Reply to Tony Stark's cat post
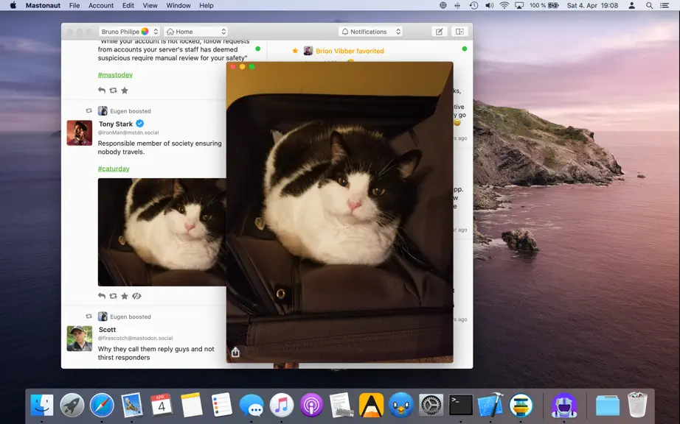This screenshot has height=424, width=680. tap(102, 296)
